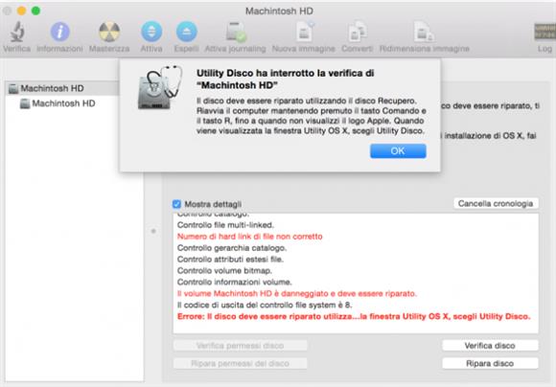This screenshot has height=387, width=556.
Task: Click the sidebar divider handle dot
Action: pyautogui.click(x=153, y=231)
